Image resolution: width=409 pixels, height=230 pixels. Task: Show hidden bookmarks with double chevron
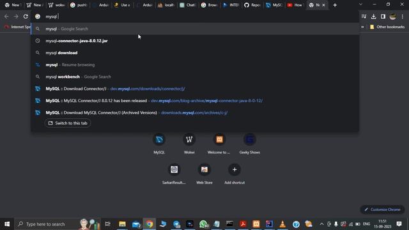pos(362,27)
